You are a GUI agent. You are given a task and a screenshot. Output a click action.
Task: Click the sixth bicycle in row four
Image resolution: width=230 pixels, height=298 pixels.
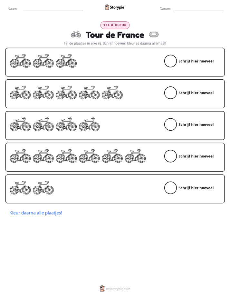pos(135,156)
